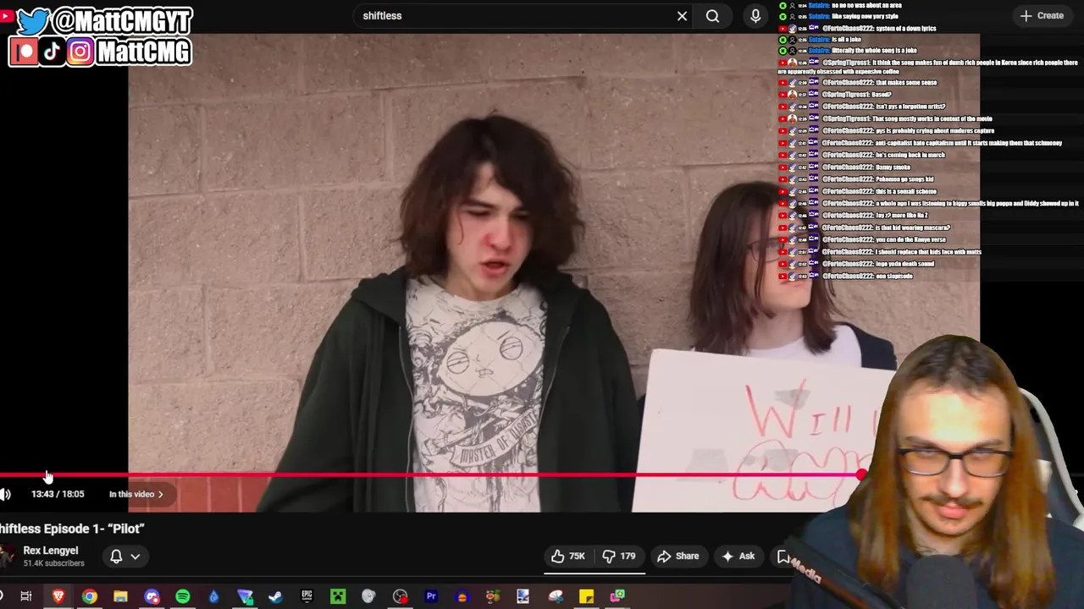Open Epic Games Launcher from taskbar
This screenshot has width=1084, height=609.
click(x=307, y=596)
